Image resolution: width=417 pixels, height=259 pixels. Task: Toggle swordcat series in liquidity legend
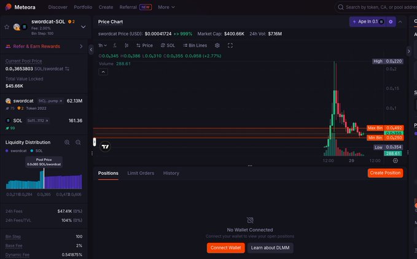(x=16, y=151)
